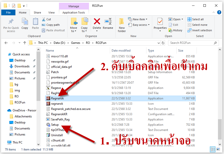224x154 pixels.
Task: Click Pin to Quick access icon
Action: point(11,22)
